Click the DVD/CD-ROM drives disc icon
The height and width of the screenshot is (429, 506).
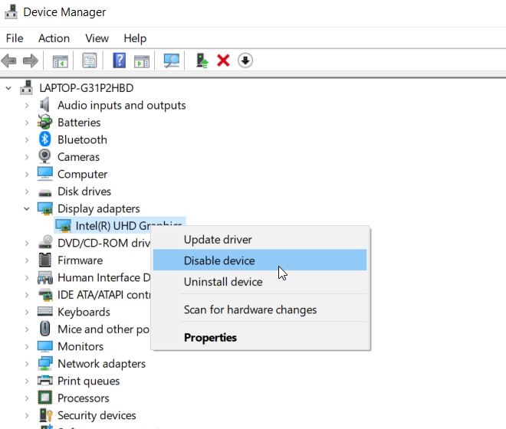point(45,242)
